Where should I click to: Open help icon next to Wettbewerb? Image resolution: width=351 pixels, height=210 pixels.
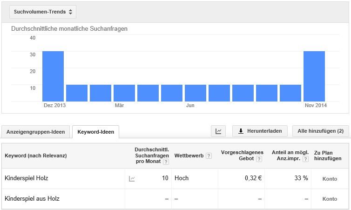209,156
